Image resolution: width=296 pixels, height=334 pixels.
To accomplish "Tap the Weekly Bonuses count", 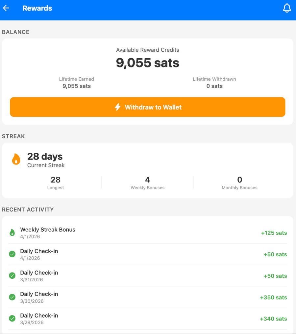I will 147,180.
